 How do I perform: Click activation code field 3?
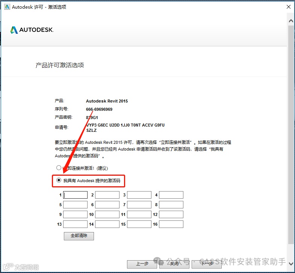tap(139, 195)
